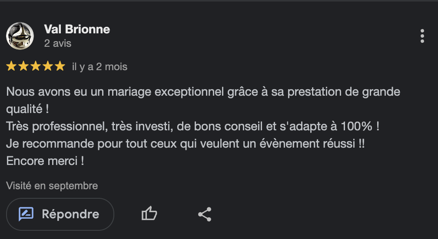The image size is (438, 239).
Task: Open Val Brionne's profile avatar
Action: [x=20, y=36]
